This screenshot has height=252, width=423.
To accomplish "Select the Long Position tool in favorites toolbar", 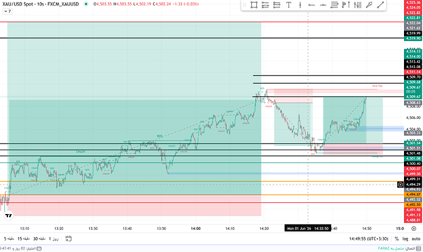I will coord(265,5).
